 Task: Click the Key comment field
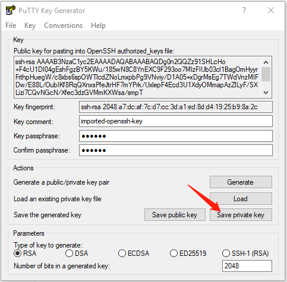coord(176,121)
